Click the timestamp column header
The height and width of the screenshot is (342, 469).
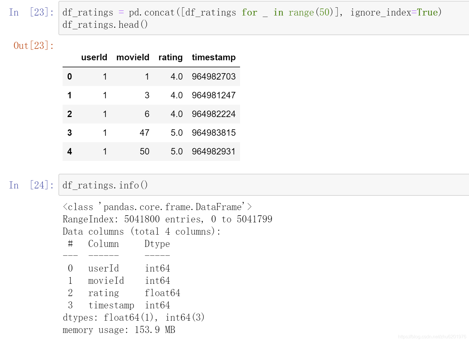point(213,57)
